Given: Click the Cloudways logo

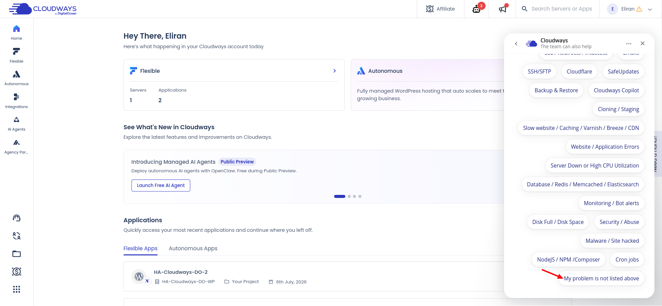Looking at the screenshot, I should [43, 9].
